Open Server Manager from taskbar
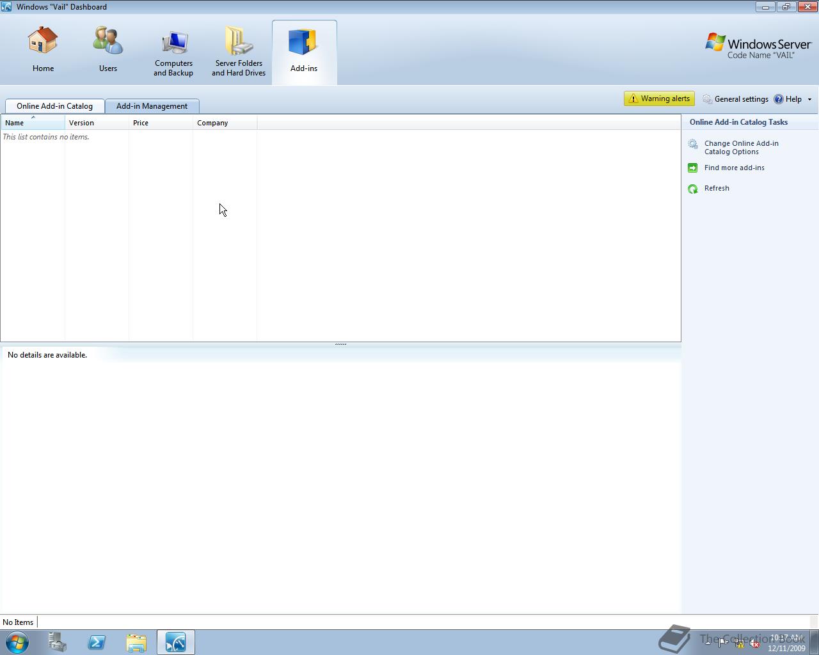Viewport: 819px width, 655px height. (x=58, y=642)
